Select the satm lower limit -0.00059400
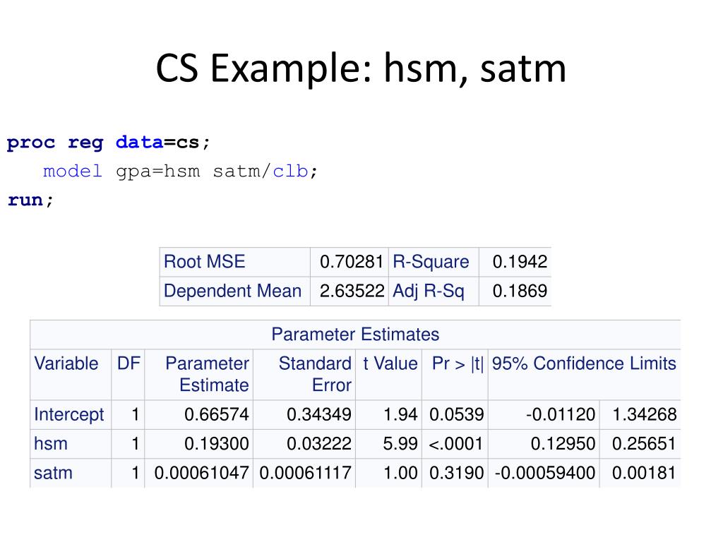723x542 pixels. click(x=544, y=473)
